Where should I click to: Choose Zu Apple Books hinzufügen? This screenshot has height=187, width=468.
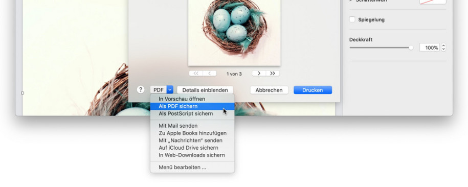[x=192, y=133]
